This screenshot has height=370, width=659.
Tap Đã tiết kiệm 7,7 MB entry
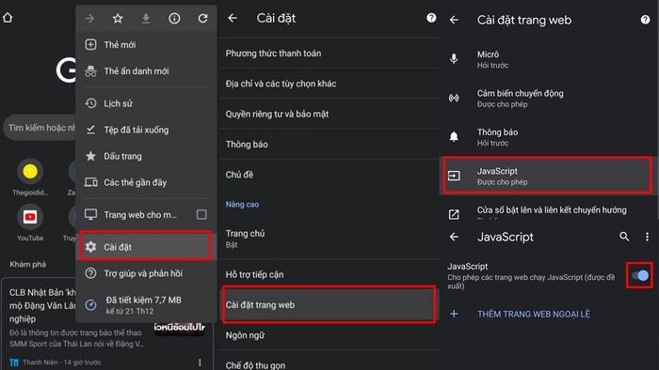(x=146, y=305)
